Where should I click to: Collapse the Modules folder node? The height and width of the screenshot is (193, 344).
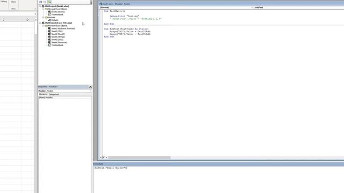click(43, 17)
